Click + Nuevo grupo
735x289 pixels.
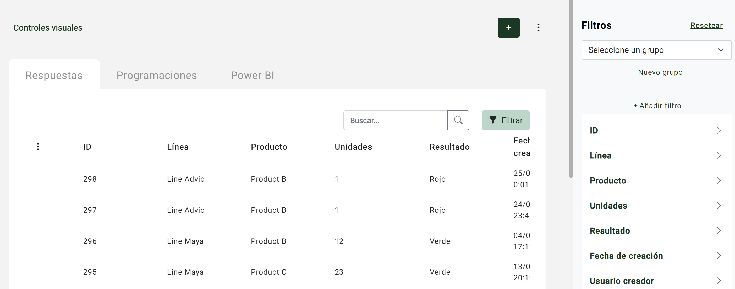pyautogui.click(x=657, y=72)
